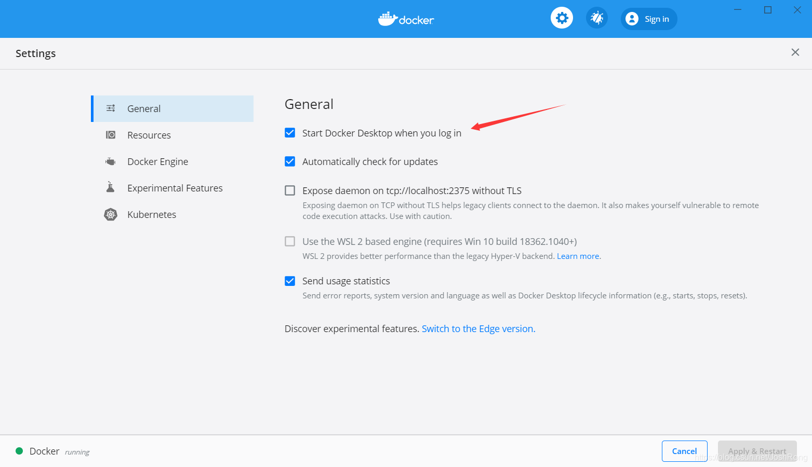Click the Sign in button

tap(649, 19)
